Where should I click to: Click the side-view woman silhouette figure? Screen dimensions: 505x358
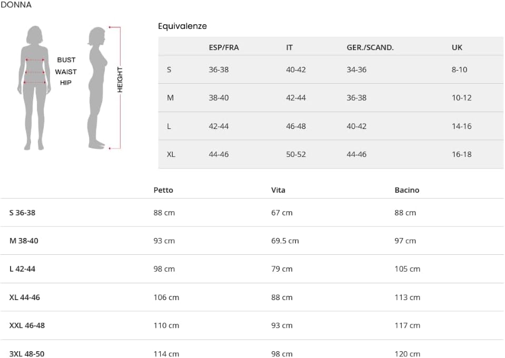[x=96, y=87]
